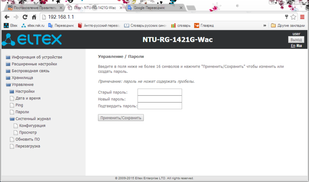Expand Информация об устройстве folder

(x=34, y=57)
